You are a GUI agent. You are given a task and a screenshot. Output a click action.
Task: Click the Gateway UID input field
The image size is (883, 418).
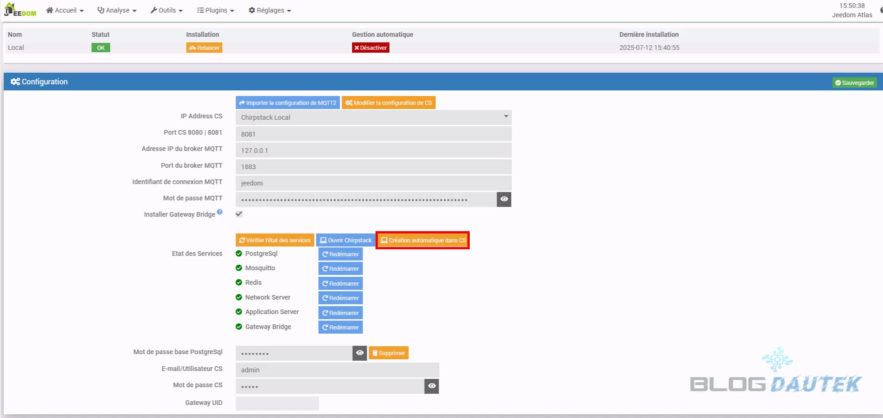click(x=277, y=403)
